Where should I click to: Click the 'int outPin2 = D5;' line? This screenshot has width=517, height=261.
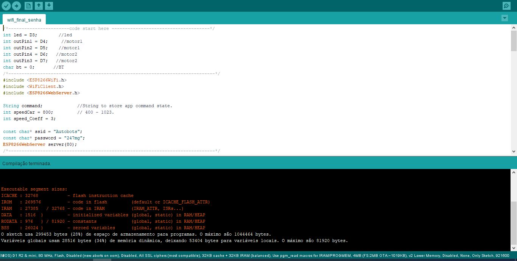pyautogui.click(x=41, y=48)
